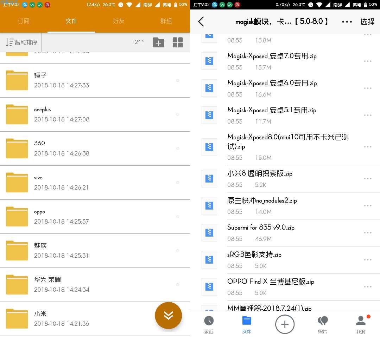Open the 我的 bottom tab
This screenshot has width=380, height=337.
tap(361, 324)
